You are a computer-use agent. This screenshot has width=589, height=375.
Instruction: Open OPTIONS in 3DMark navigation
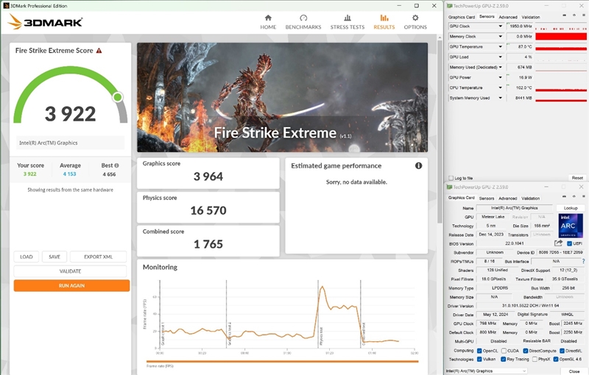point(415,22)
